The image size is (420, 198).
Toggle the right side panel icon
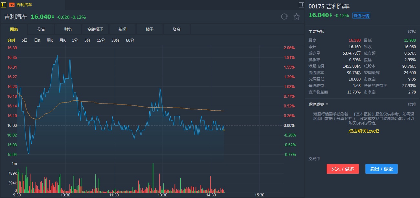(301, 5)
